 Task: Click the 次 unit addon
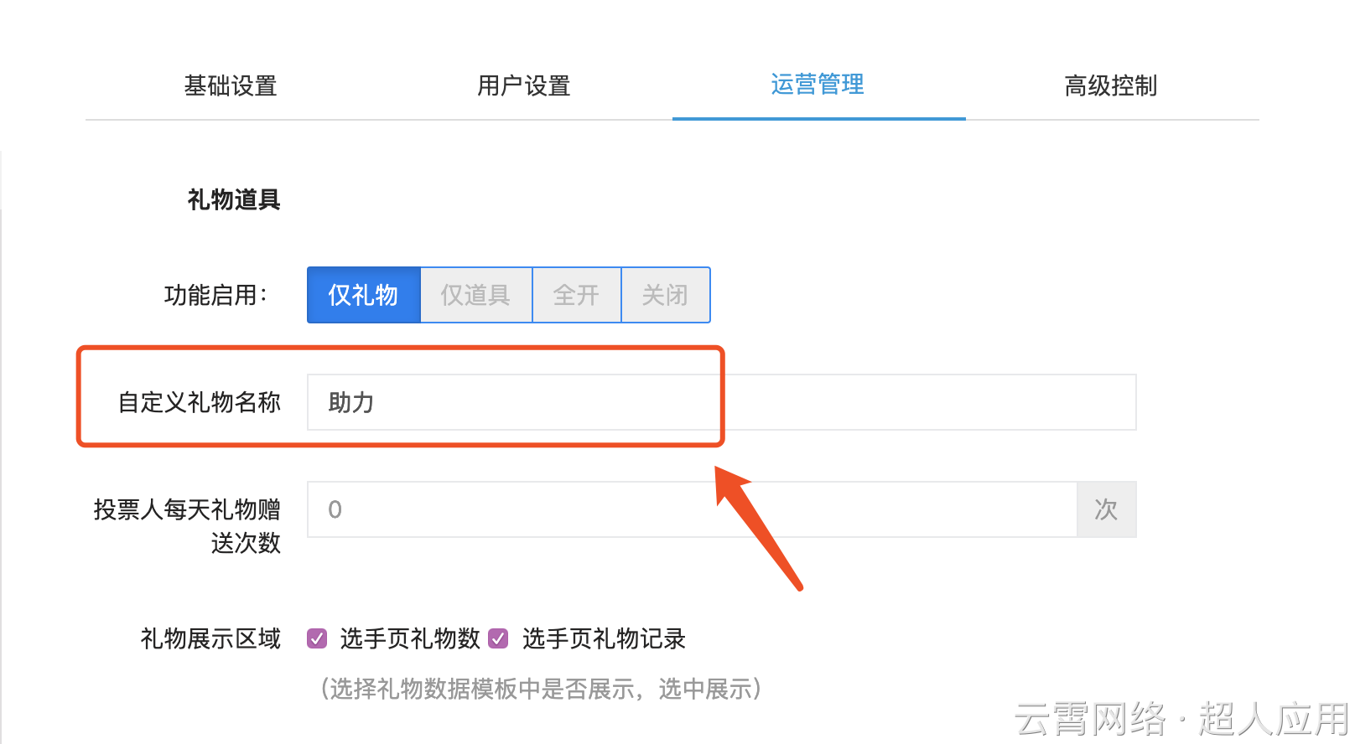pos(1106,509)
